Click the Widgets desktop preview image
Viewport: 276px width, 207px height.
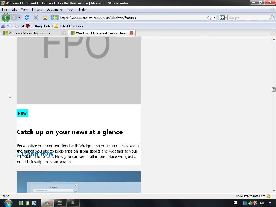(79, 182)
